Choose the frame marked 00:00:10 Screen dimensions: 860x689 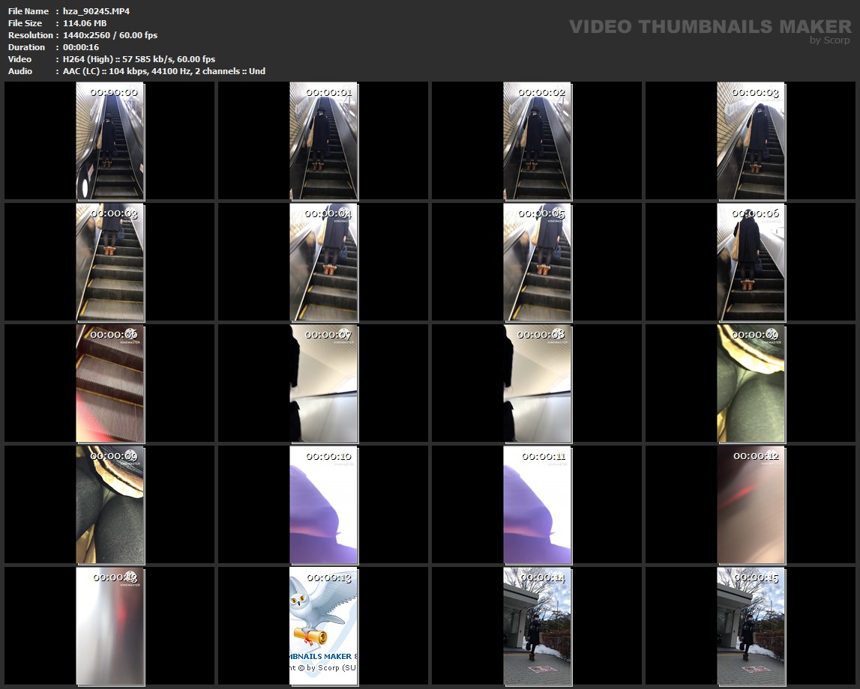tap(324, 505)
